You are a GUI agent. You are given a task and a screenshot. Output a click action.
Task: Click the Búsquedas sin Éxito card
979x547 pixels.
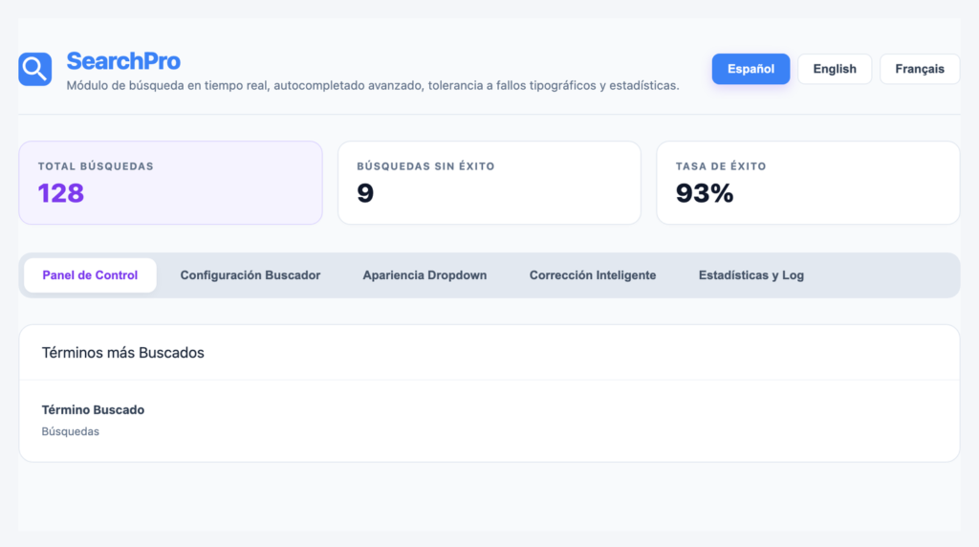[x=489, y=183]
